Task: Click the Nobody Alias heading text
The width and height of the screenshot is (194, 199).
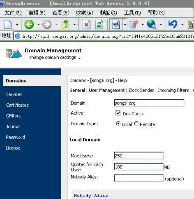Action: (91, 195)
